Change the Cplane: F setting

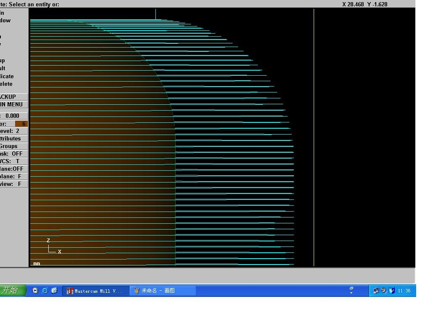[x=13, y=176]
